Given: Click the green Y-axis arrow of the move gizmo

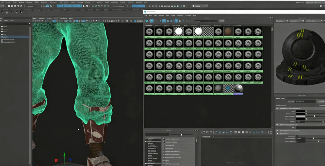Looking at the screenshot, I should (64, 155).
